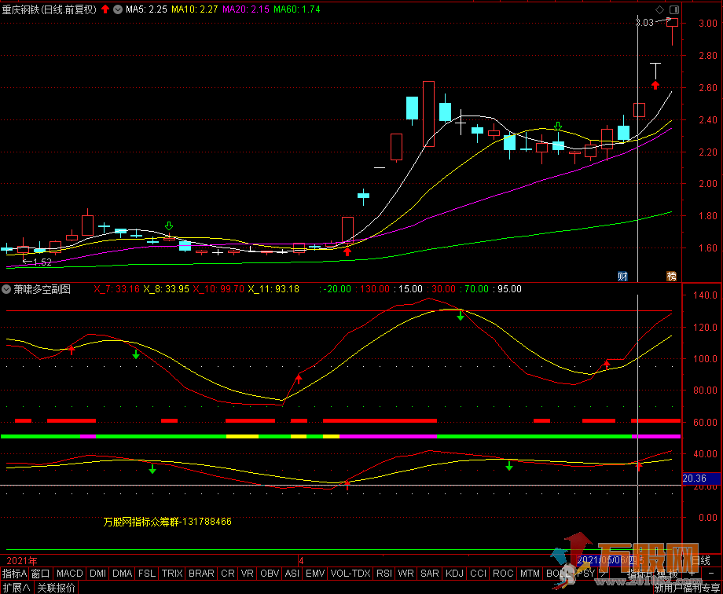Click the red buy arrow below the 1.60 breakout candle

(347, 251)
